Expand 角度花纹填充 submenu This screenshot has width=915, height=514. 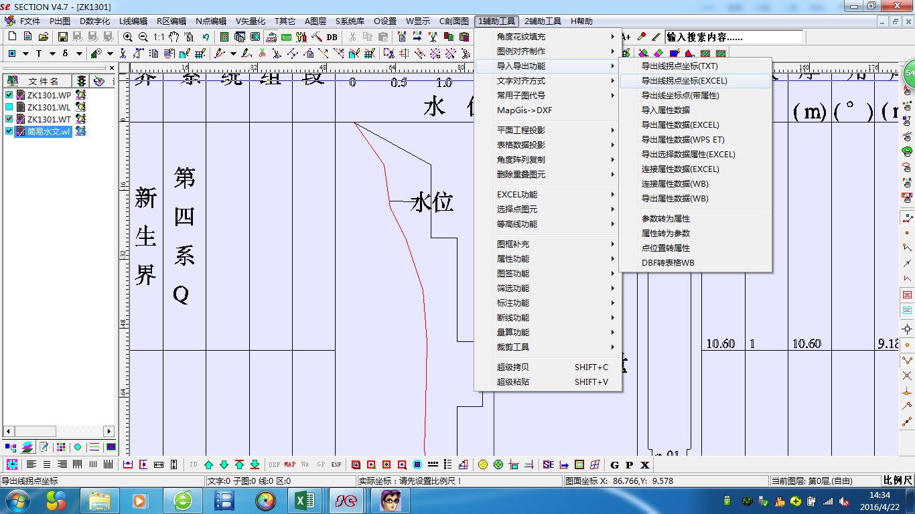point(548,37)
